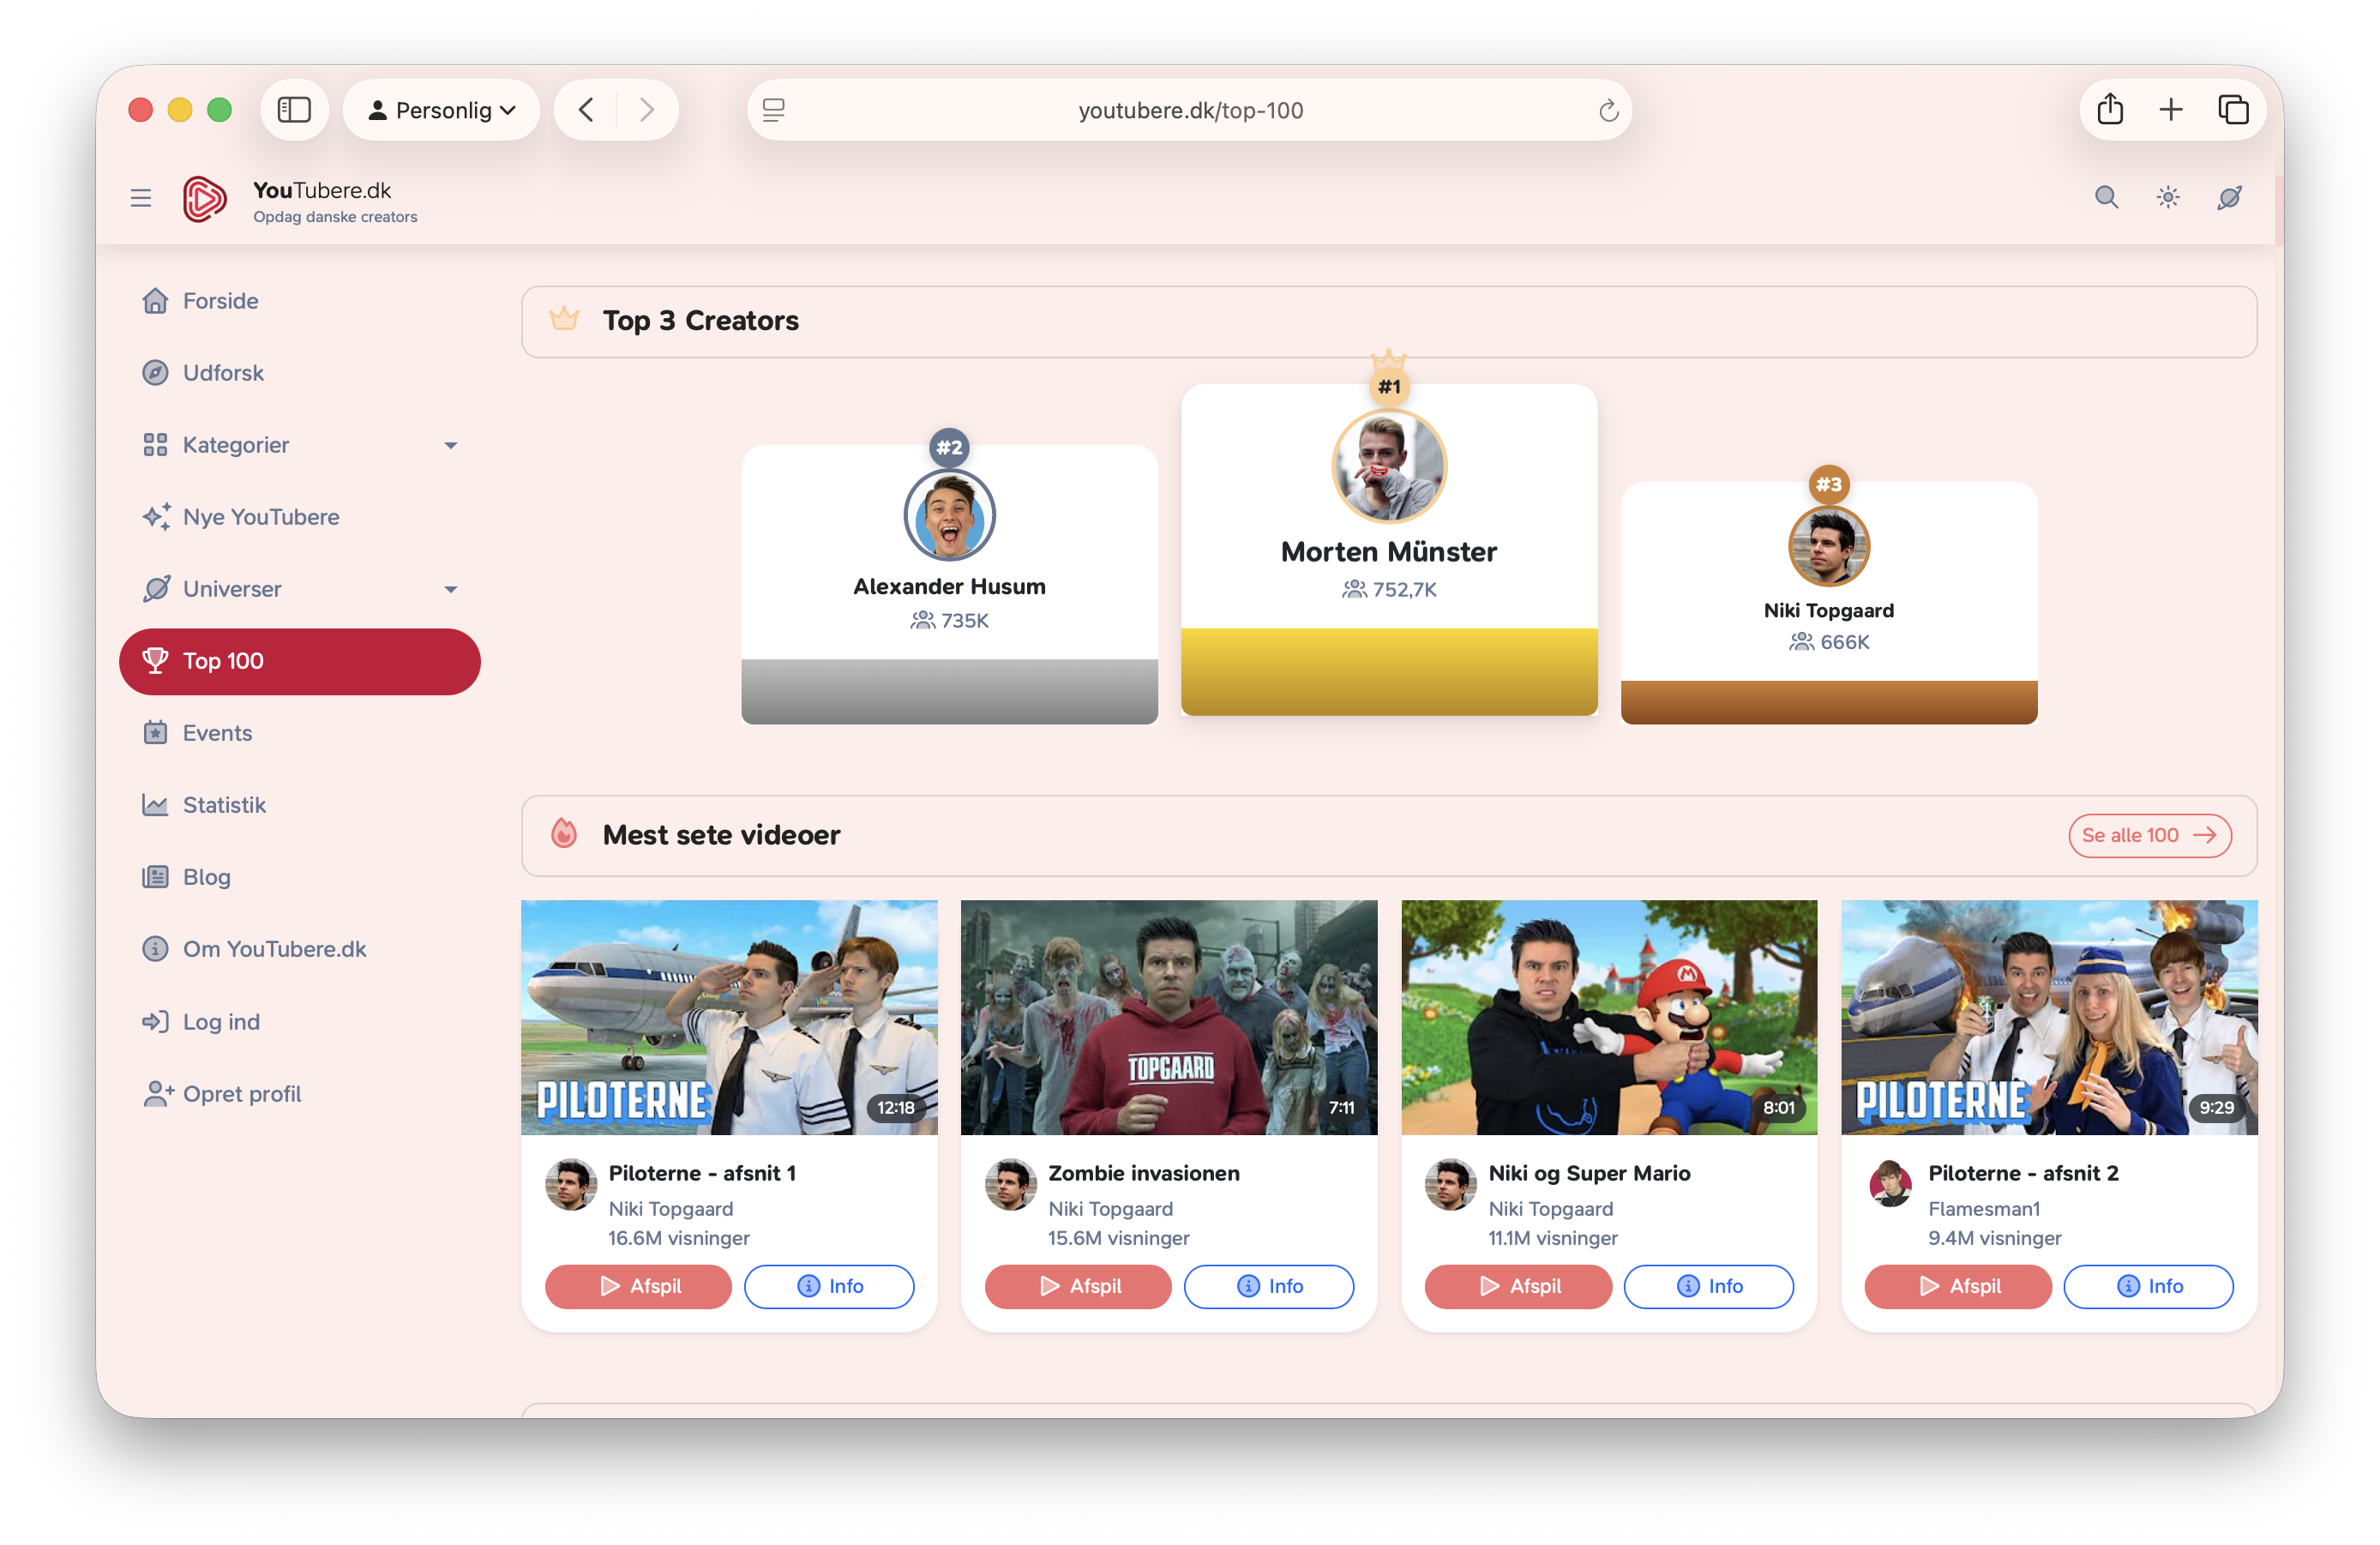The image size is (2380, 1545).
Task: Open the hamburger menu icon
Action: (141, 198)
